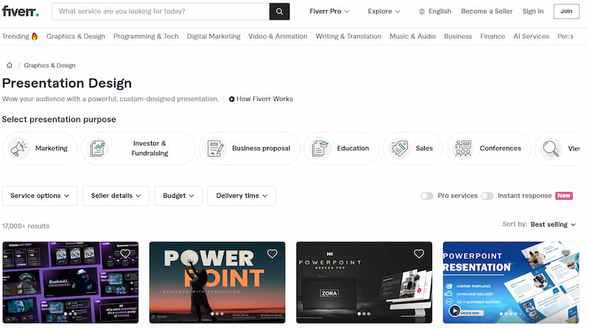Image resolution: width=589 pixels, height=328 pixels.
Task: Click the Sign in link
Action: point(532,11)
